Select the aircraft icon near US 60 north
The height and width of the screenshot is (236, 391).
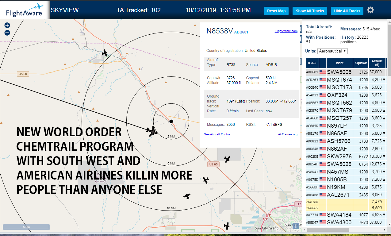click(105, 53)
